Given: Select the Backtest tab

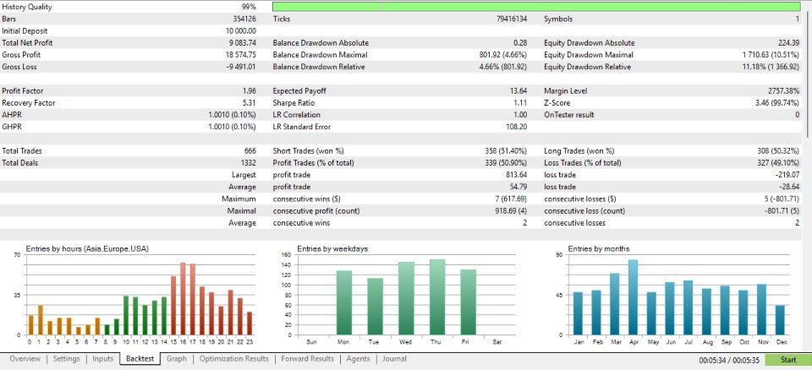Looking at the screenshot, I should pyautogui.click(x=140, y=359).
